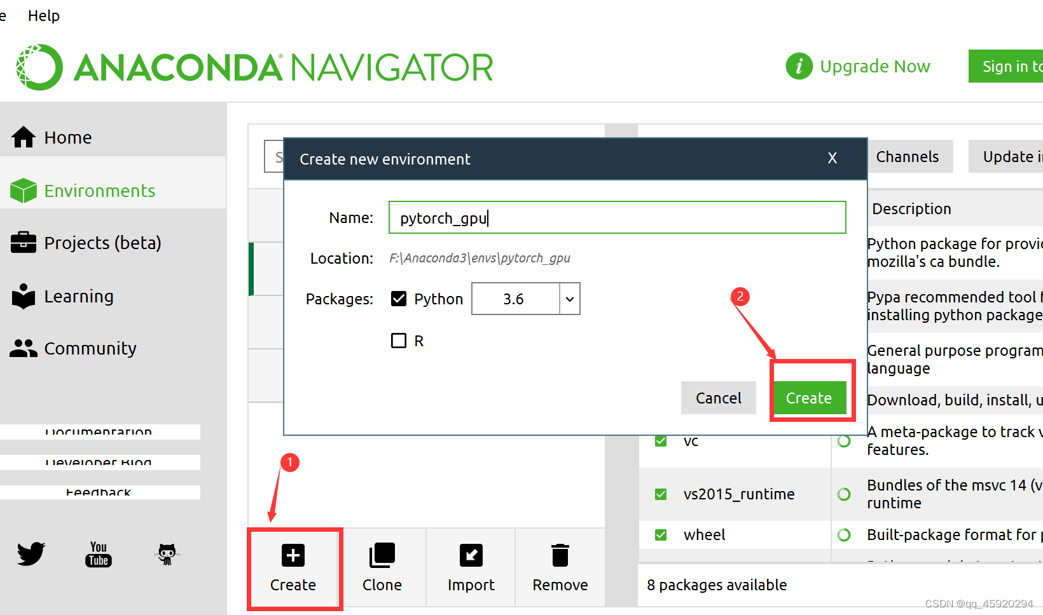Open the Python 3.6 version combo box
Image resolution: width=1043 pixels, height=615 pixels.
pos(526,299)
